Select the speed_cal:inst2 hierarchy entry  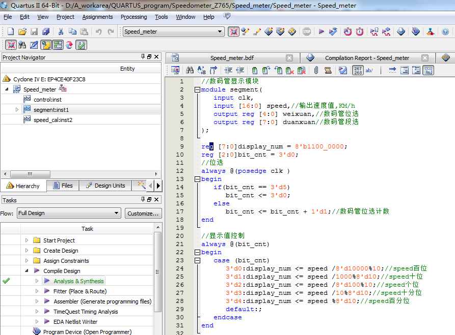[53, 120]
